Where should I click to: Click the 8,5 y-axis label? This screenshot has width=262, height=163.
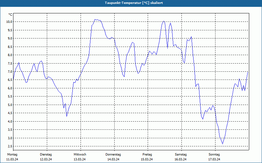[x=10, y=47]
